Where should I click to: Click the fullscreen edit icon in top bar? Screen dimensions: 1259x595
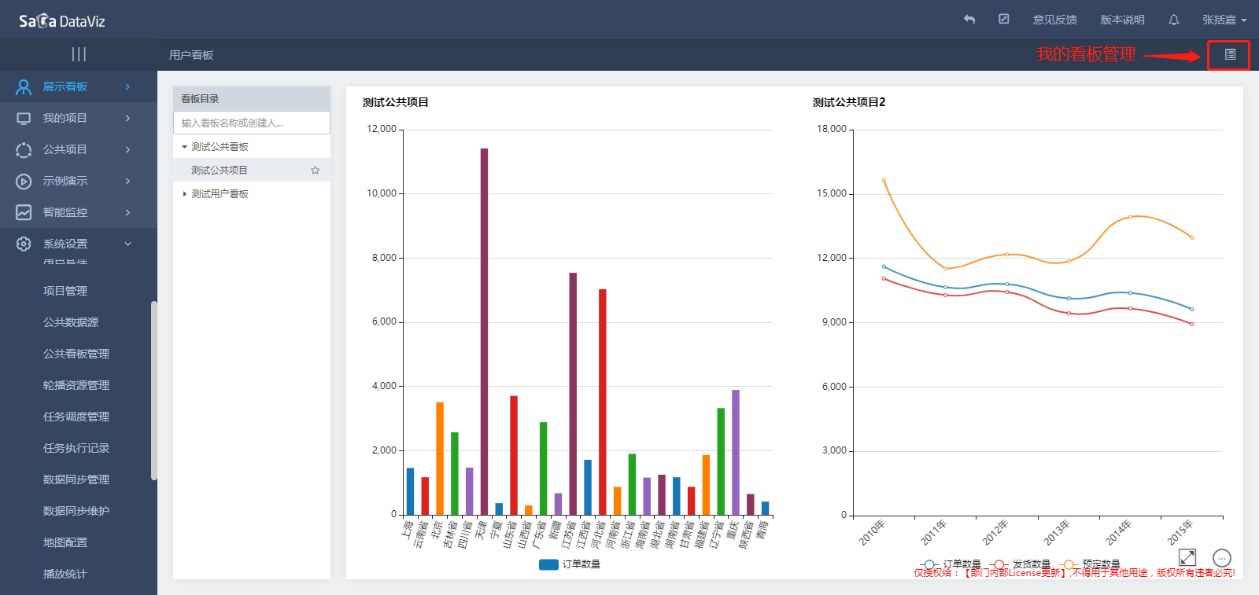tap(1004, 19)
